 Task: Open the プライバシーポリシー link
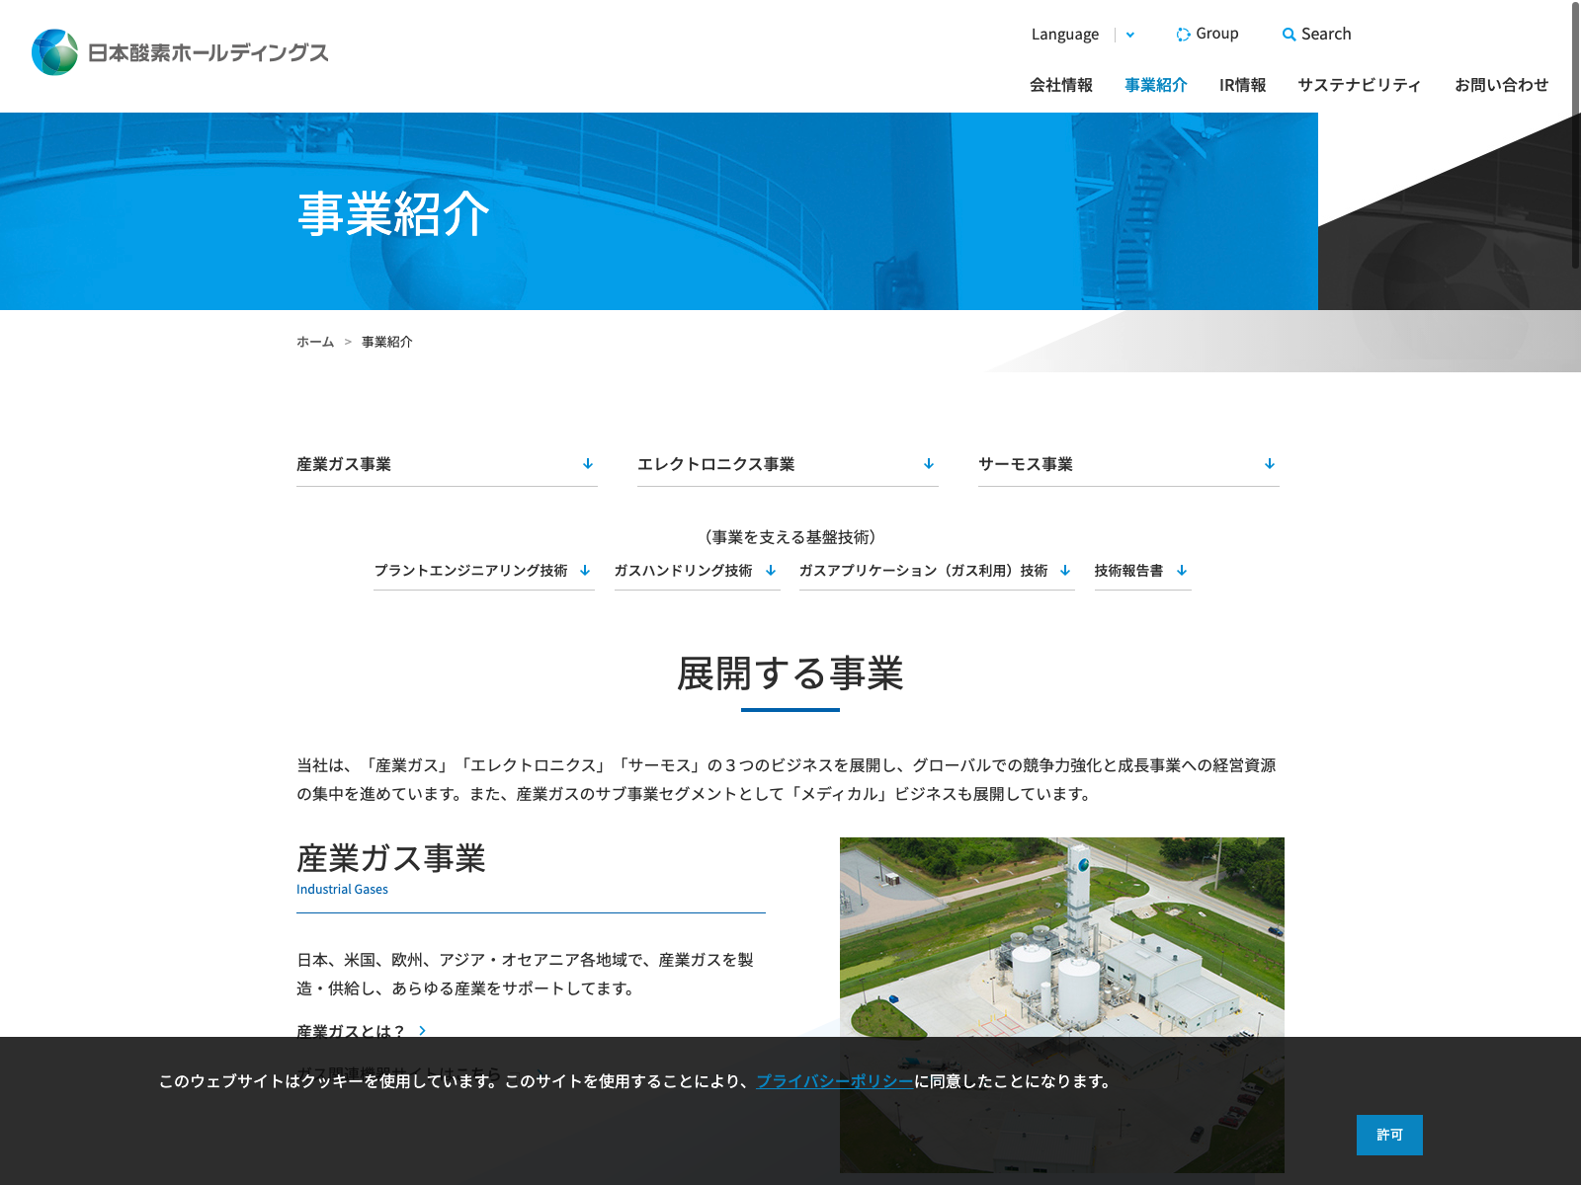(x=834, y=1081)
